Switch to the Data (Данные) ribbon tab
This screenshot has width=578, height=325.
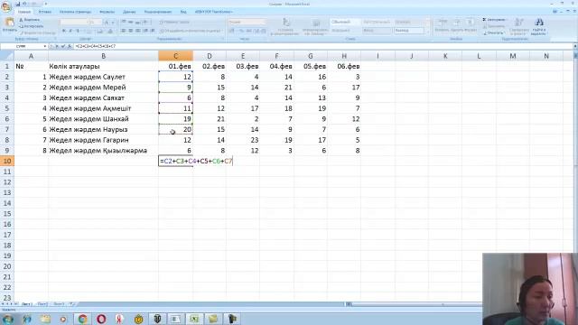tap(129, 12)
